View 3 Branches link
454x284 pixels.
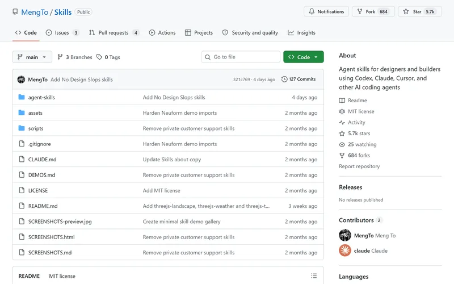coord(75,57)
